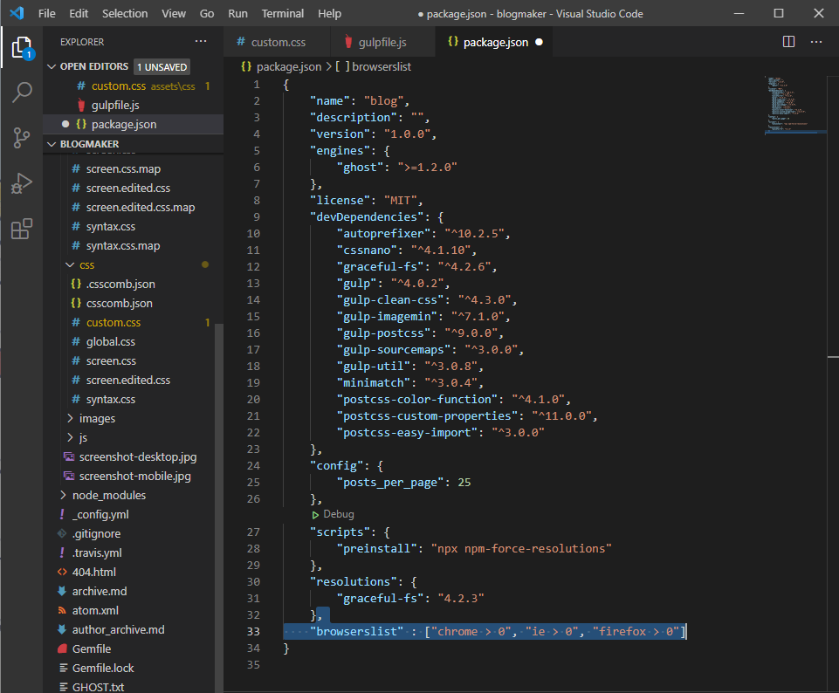Click the VS Code logo icon
The height and width of the screenshot is (693, 839).
(x=17, y=13)
